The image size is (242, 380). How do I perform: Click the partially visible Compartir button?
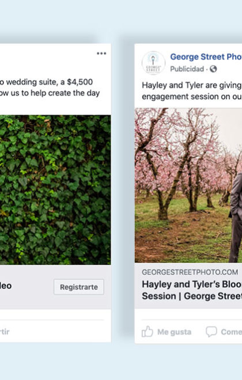[x=5, y=332]
